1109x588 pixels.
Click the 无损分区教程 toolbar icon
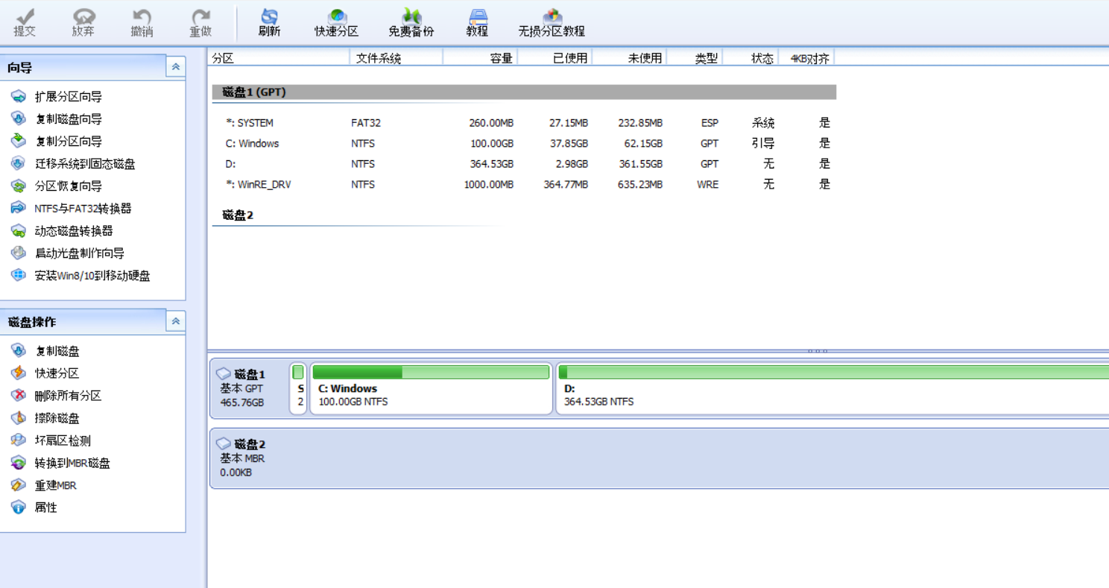tap(552, 22)
